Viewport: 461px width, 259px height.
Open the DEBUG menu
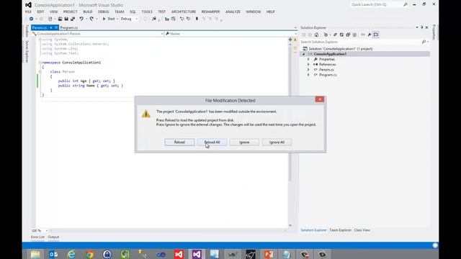[x=104, y=12]
